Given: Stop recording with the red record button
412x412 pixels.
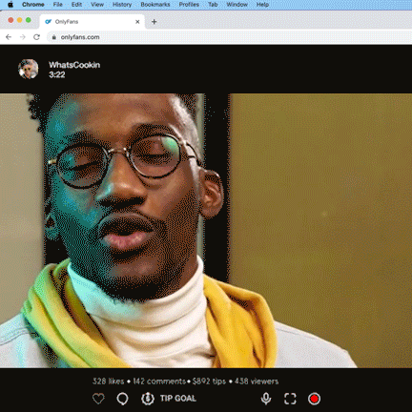Looking at the screenshot, I should tap(314, 399).
